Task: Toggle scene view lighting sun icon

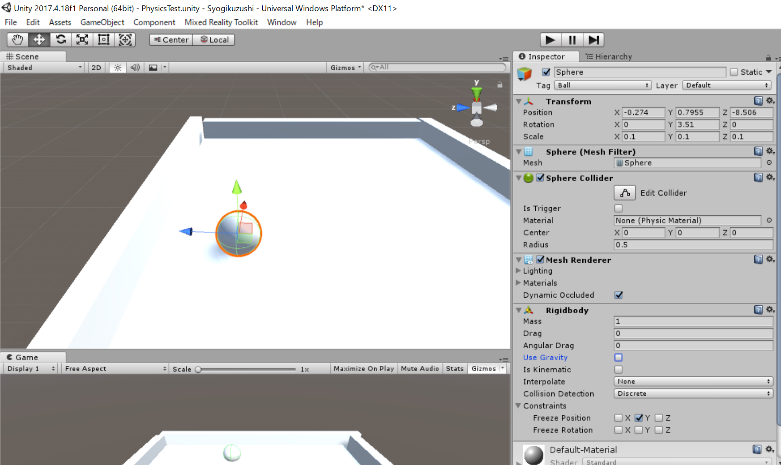Action: tap(117, 67)
